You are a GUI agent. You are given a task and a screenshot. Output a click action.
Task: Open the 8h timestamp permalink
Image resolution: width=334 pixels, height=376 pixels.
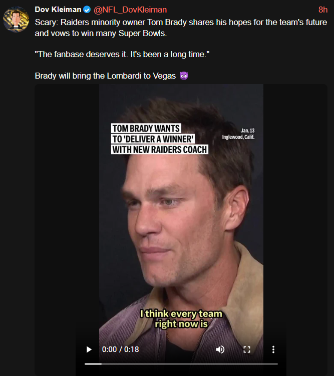click(x=322, y=10)
